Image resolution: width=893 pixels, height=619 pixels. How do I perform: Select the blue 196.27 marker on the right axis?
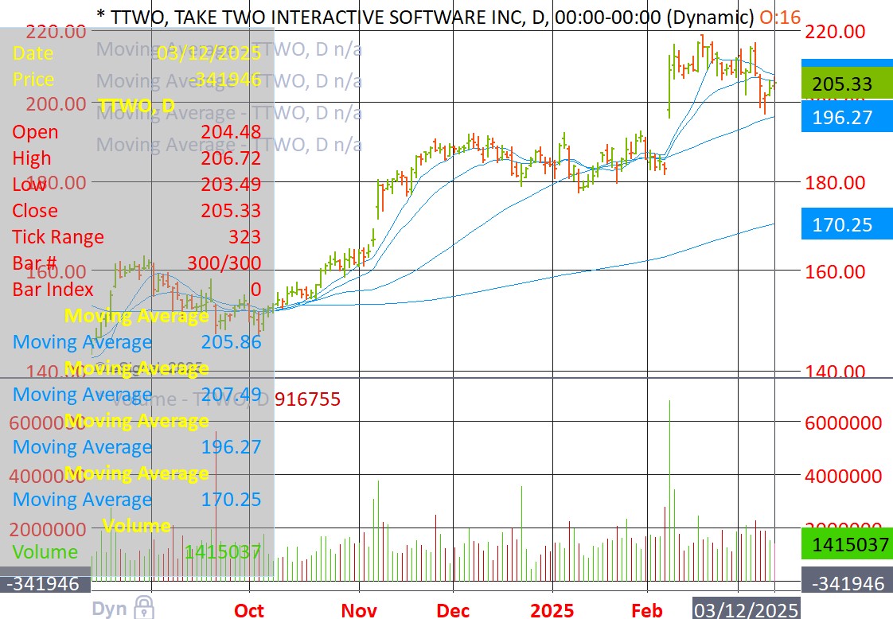coord(847,117)
